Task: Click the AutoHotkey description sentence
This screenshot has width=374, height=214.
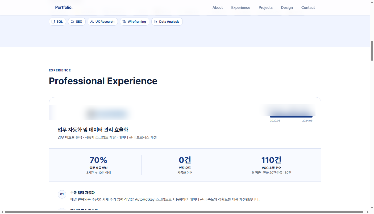Action: tap(165, 199)
